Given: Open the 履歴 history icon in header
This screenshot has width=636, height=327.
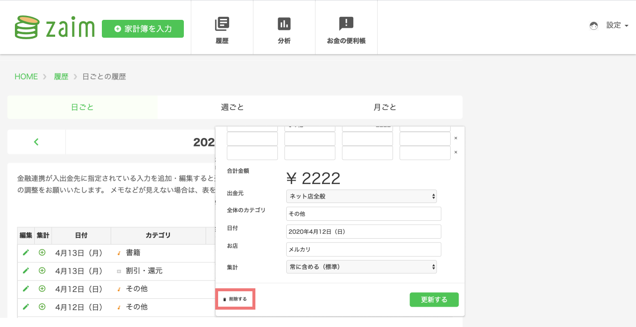Looking at the screenshot, I should pos(222,24).
